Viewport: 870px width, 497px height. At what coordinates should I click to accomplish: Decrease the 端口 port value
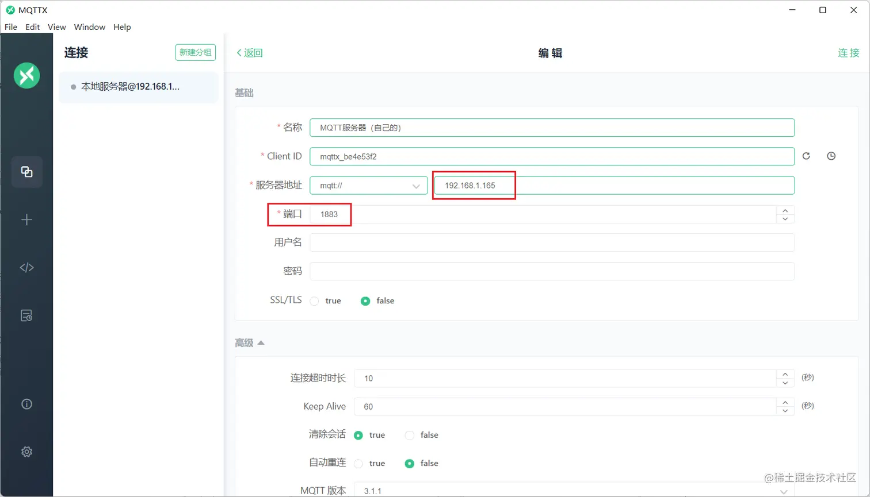pyautogui.click(x=785, y=219)
